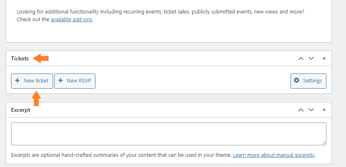Screen dimensions: 346x167
Task: Move the Tickets panel down
Action: point(311,58)
